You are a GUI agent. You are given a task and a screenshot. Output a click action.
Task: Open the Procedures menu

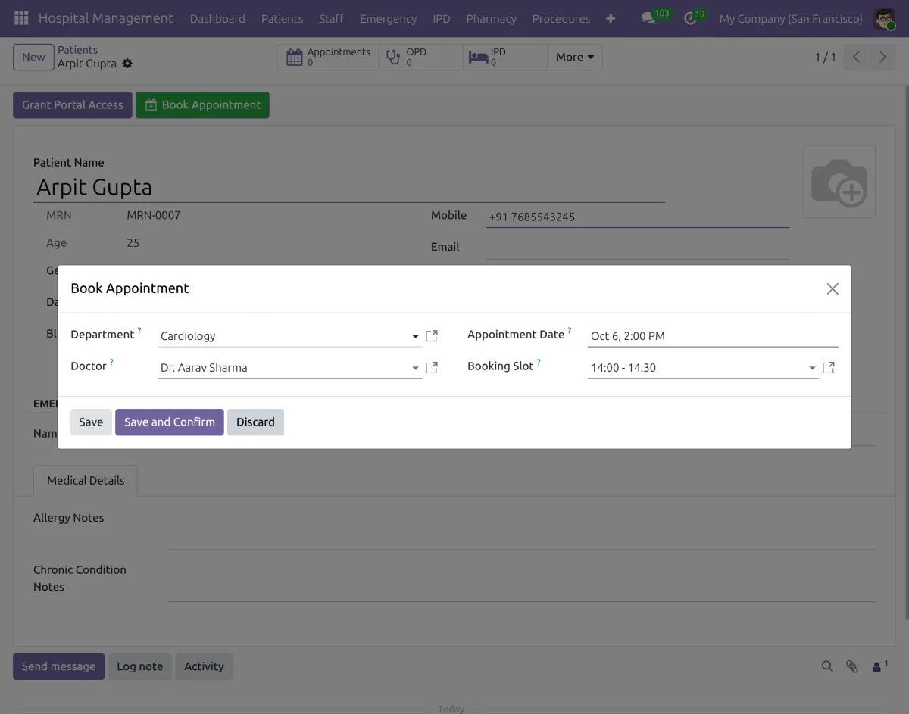(x=561, y=18)
